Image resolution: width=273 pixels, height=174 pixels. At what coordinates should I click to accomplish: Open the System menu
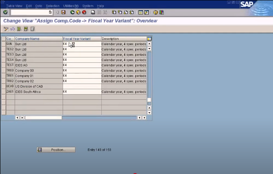tap(88, 6)
